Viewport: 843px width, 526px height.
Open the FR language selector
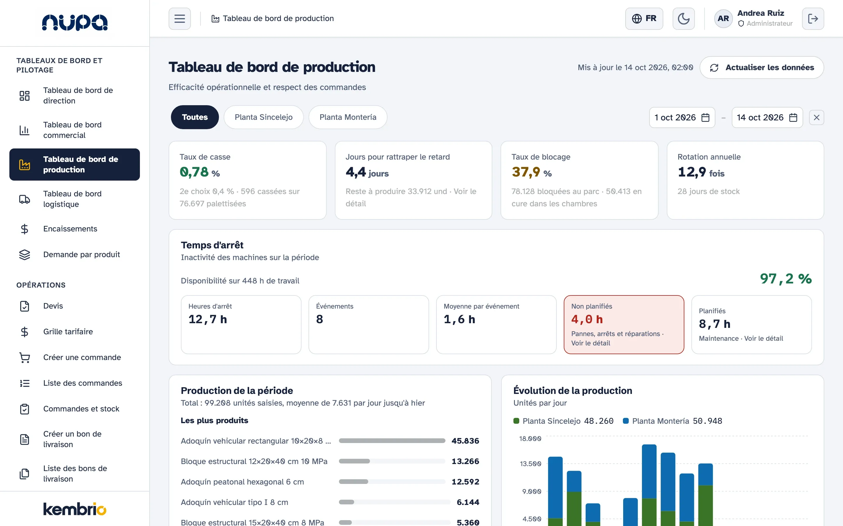(x=644, y=18)
